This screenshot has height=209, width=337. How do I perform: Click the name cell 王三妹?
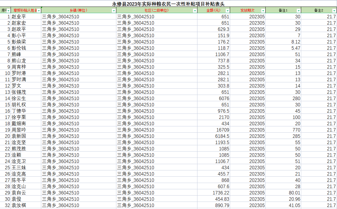click(x=19, y=168)
